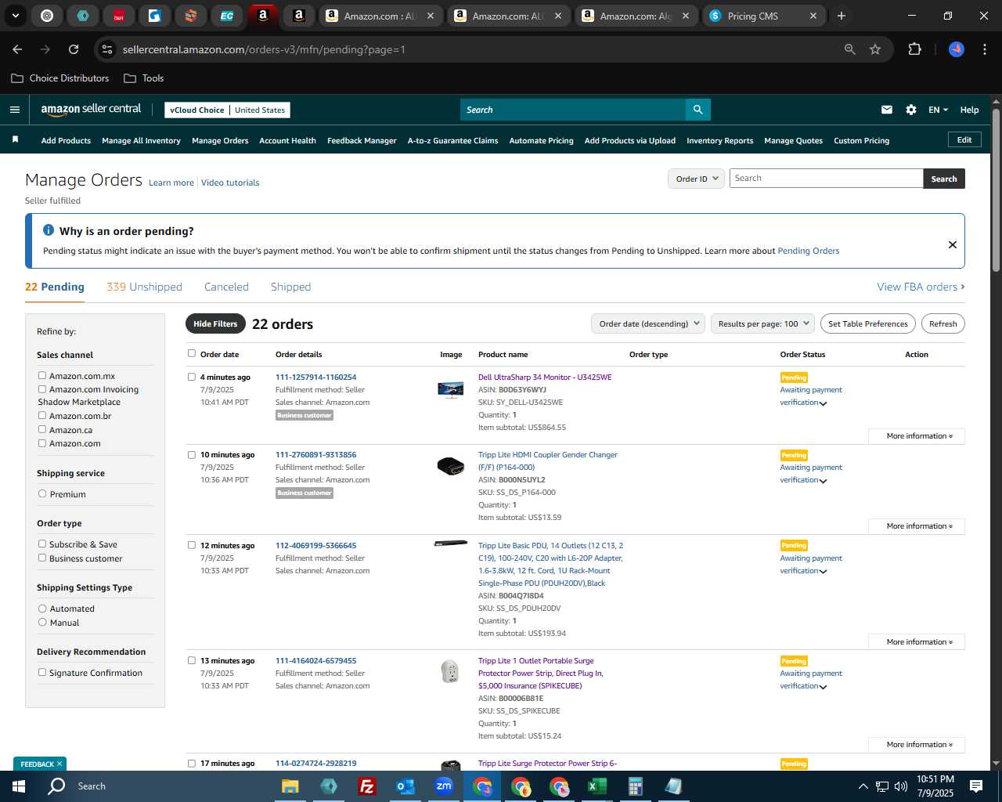Image resolution: width=1002 pixels, height=802 pixels.
Task: Open Zoom from the taskbar
Action: (444, 786)
